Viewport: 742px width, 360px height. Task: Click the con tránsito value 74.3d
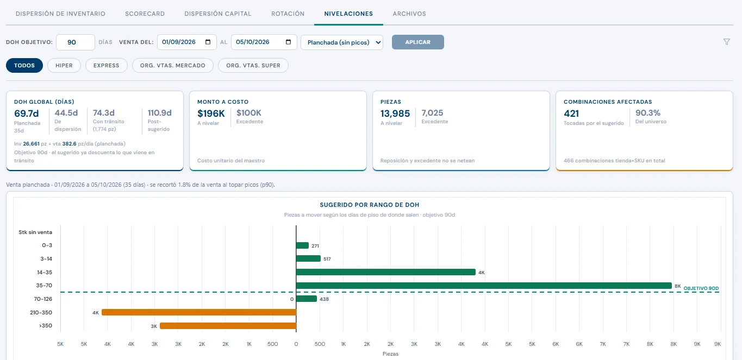point(104,113)
